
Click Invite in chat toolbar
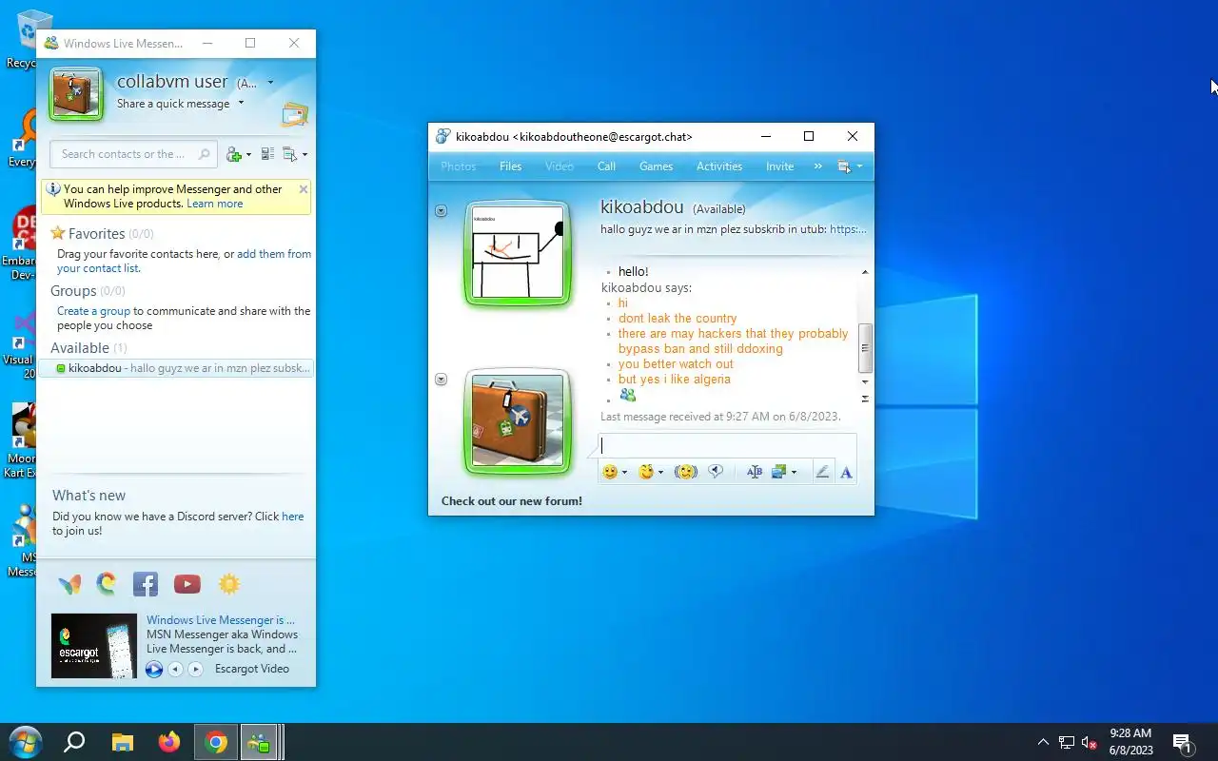(779, 166)
